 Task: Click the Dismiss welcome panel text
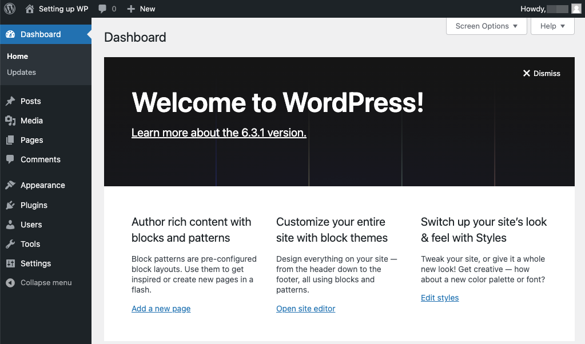pyautogui.click(x=547, y=73)
